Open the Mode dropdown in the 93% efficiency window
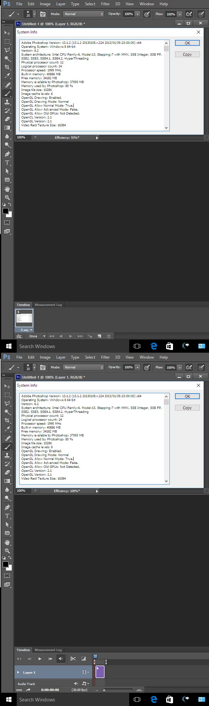Image resolution: width=209 pixels, height=706 pixels. coord(83,14)
